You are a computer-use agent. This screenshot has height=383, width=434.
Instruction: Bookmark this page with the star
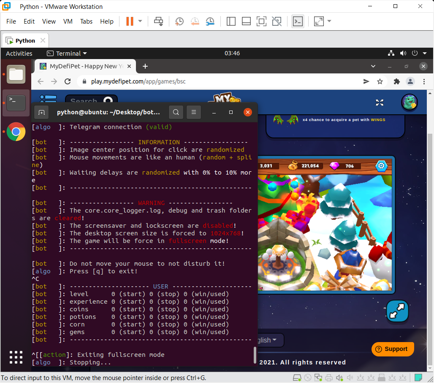(x=380, y=81)
